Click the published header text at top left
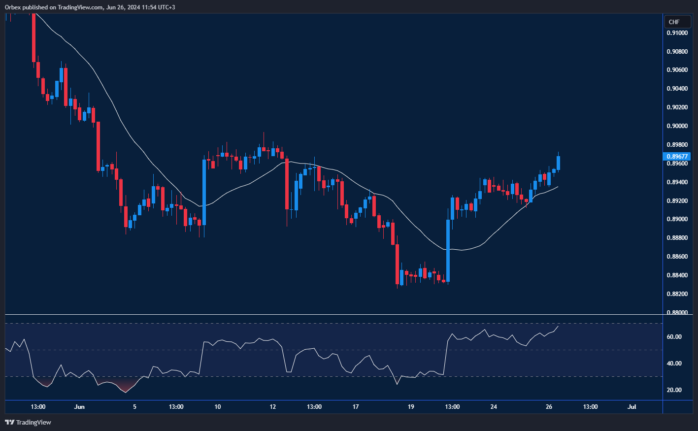Image resolution: width=698 pixels, height=431 pixels. 90,7
